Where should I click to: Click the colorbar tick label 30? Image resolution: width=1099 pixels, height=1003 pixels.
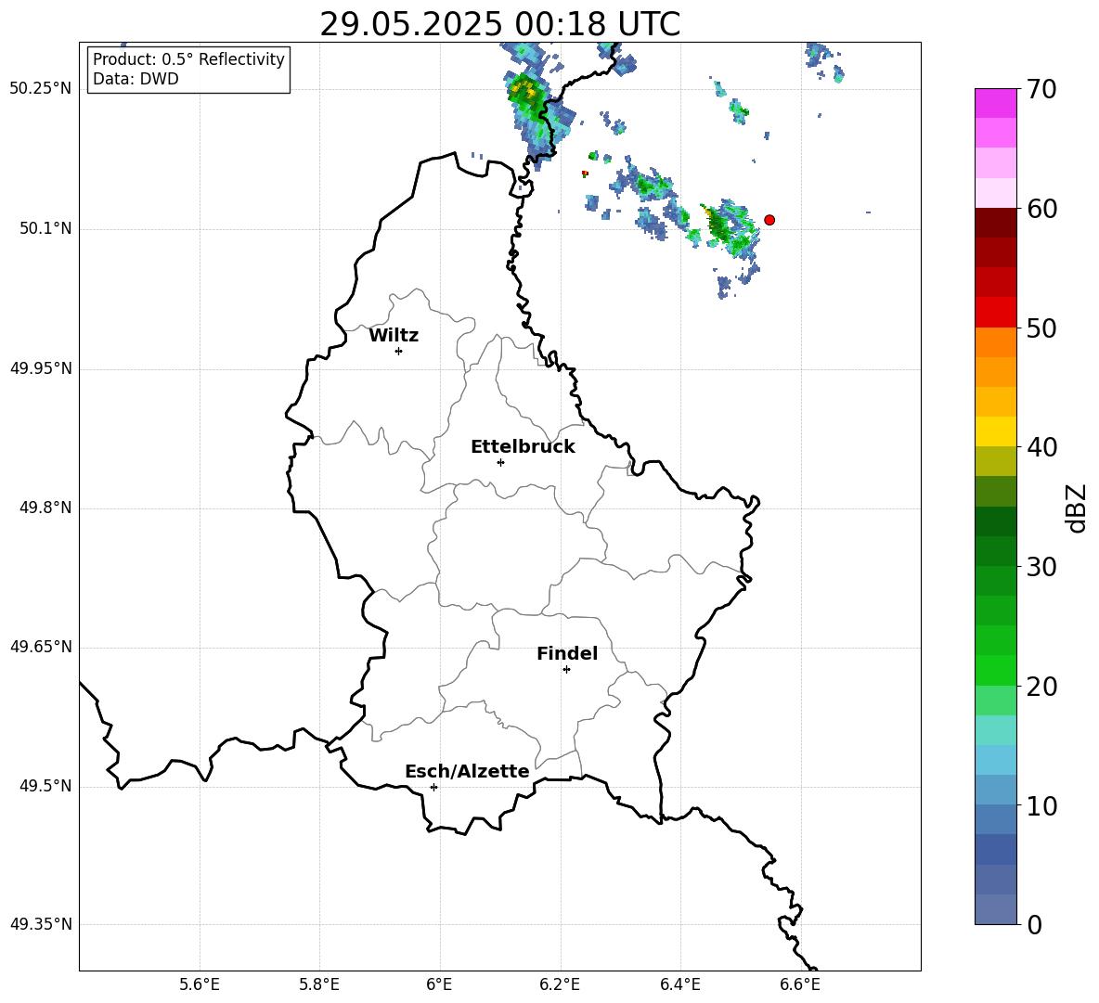pyautogui.click(x=1041, y=567)
